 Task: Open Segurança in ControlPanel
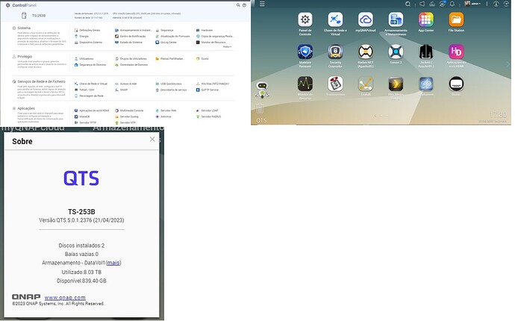coord(164,30)
